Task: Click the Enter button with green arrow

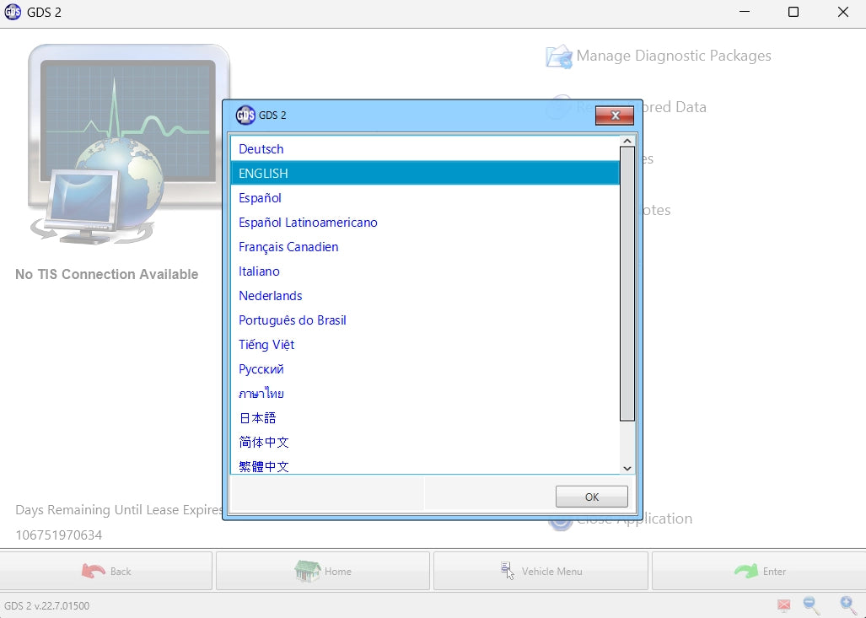Action: [x=759, y=571]
